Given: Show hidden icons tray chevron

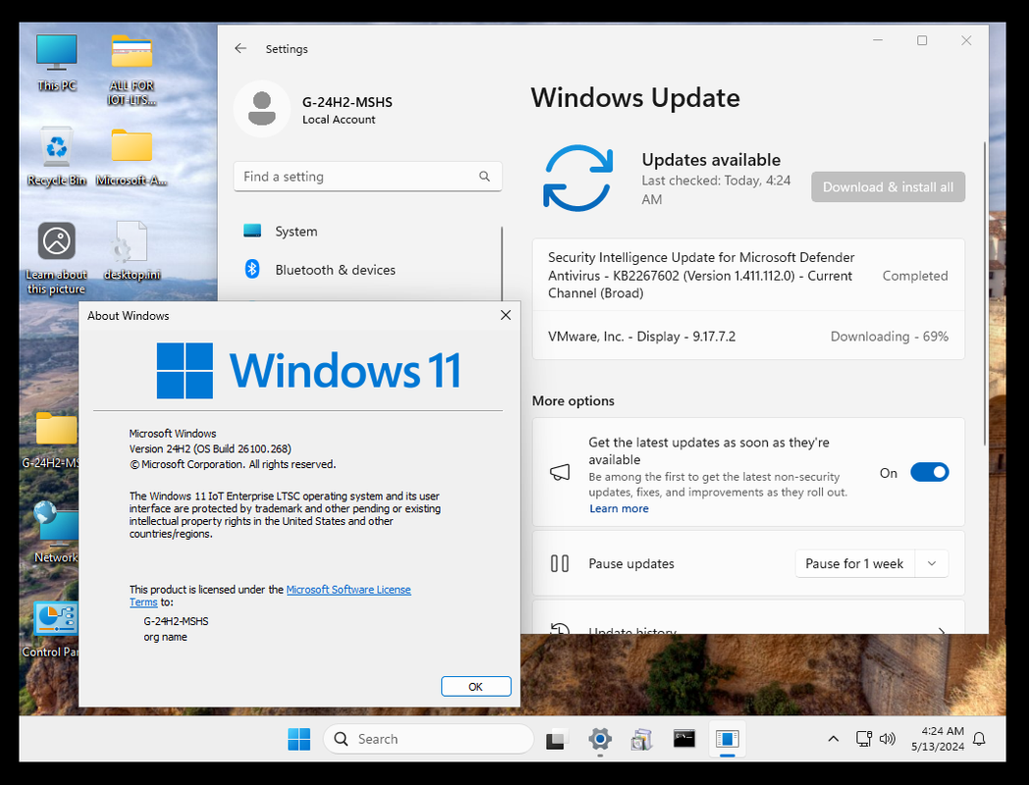Looking at the screenshot, I should 834,739.
